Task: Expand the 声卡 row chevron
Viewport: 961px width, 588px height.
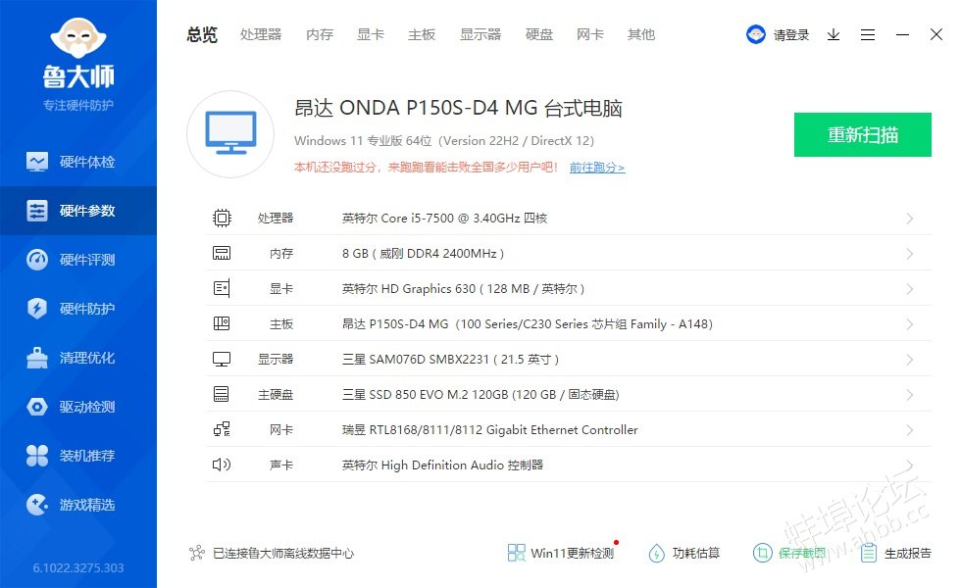Action: pyautogui.click(x=910, y=465)
